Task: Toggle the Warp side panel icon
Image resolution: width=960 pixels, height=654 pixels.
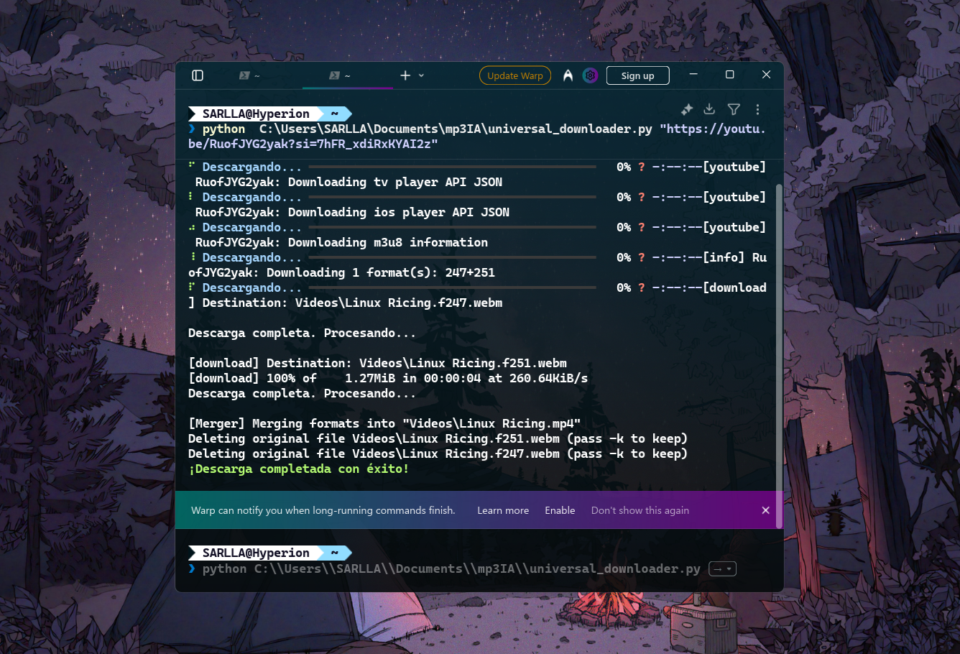Action: click(198, 75)
